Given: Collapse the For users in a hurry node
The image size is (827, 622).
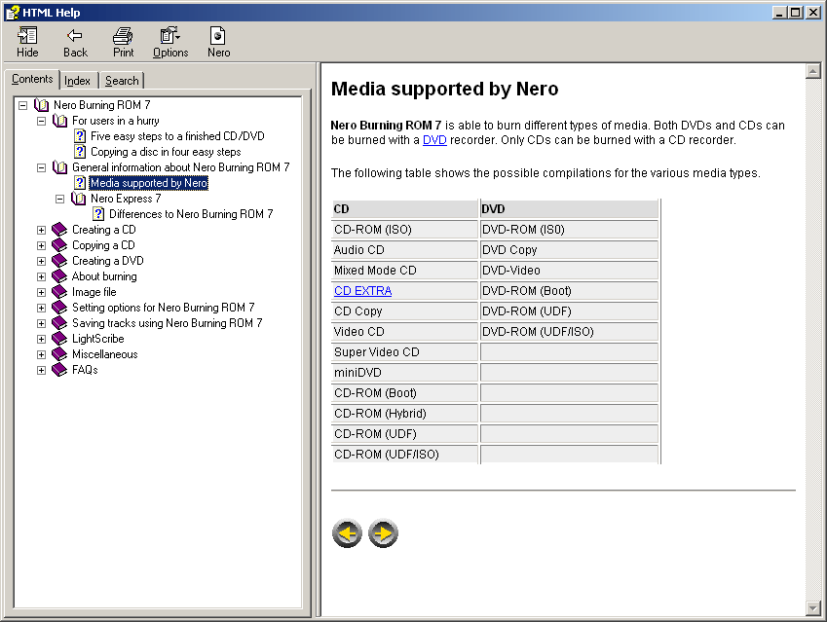Looking at the screenshot, I should (41, 122).
